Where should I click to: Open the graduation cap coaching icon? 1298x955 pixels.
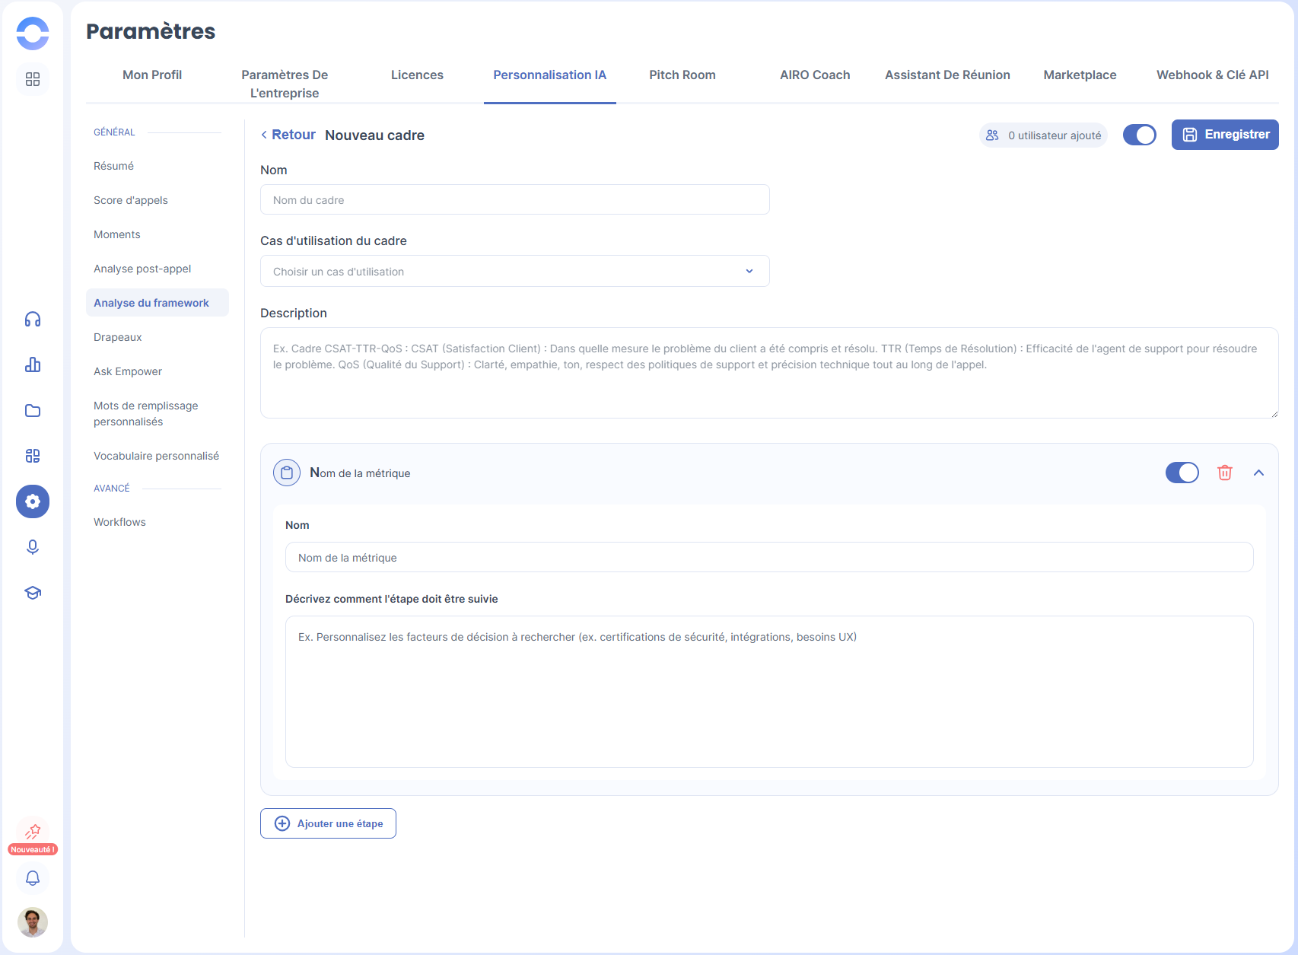pyautogui.click(x=33, y=593)
